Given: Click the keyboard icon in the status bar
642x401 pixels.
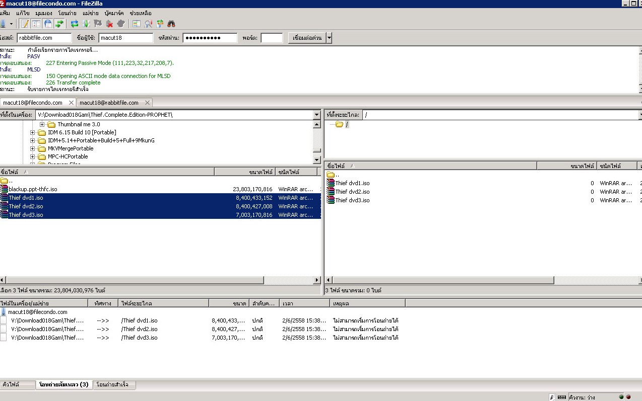Looking at the screenshot, I should coord(561,397).
